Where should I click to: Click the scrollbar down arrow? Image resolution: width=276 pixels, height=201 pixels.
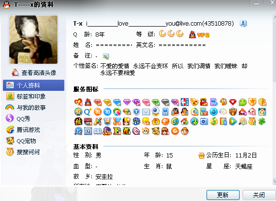click(x=275, y=181)
